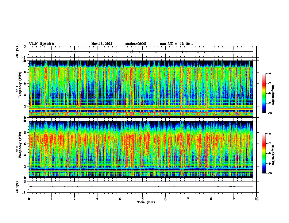Click time axis tick label "7"
The height and width of the screenshot is (223, 289).
188,199
